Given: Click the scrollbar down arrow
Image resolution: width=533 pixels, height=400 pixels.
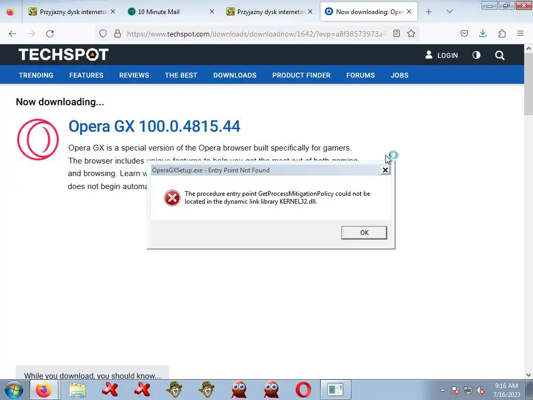Looking at the screenshot, I should (x=528, y=375).
